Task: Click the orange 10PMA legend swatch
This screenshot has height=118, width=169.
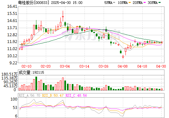Action: pos(130,3)
